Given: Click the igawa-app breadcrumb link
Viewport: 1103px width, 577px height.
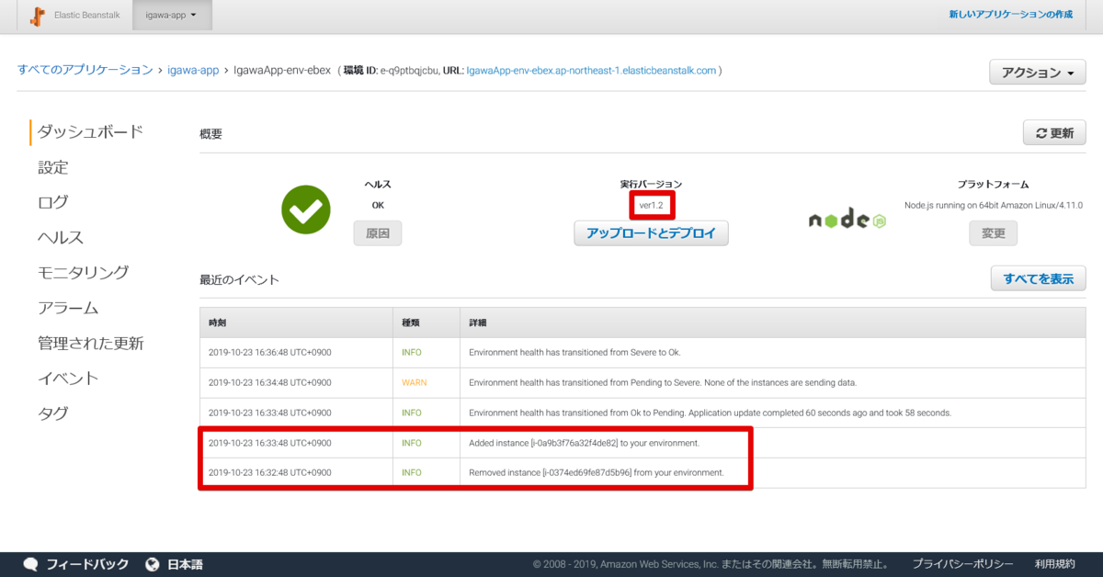Looking at the screenshot, I should 193,70.
